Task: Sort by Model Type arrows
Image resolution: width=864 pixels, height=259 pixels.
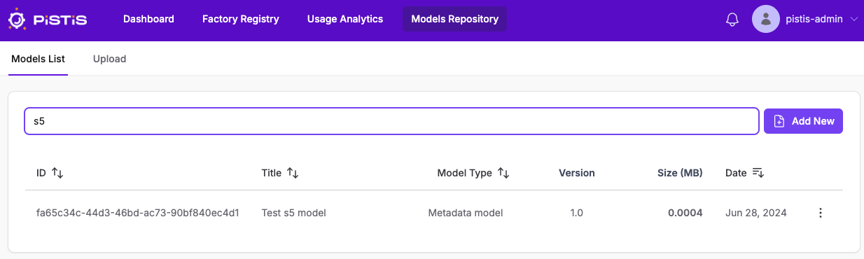Action: click(503, 173)
